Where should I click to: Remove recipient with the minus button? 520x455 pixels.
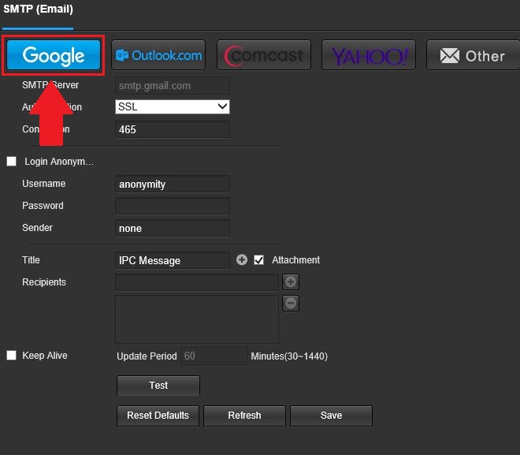coord(291,303)
